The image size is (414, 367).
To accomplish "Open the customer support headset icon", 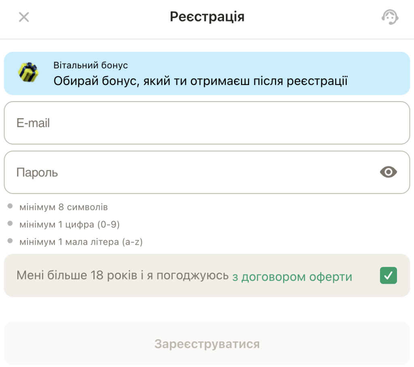I will 390,17.
